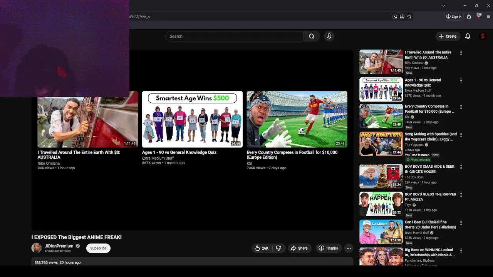This screenshot has height=277, width=493.
Task: Click the address bar icon next to the bookmark star
Action: tap(402, 17)
